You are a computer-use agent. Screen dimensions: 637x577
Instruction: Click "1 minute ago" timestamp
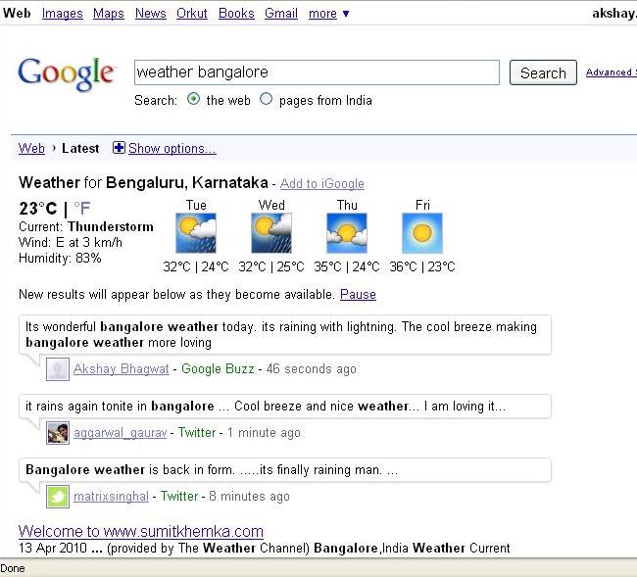point(264,433)
